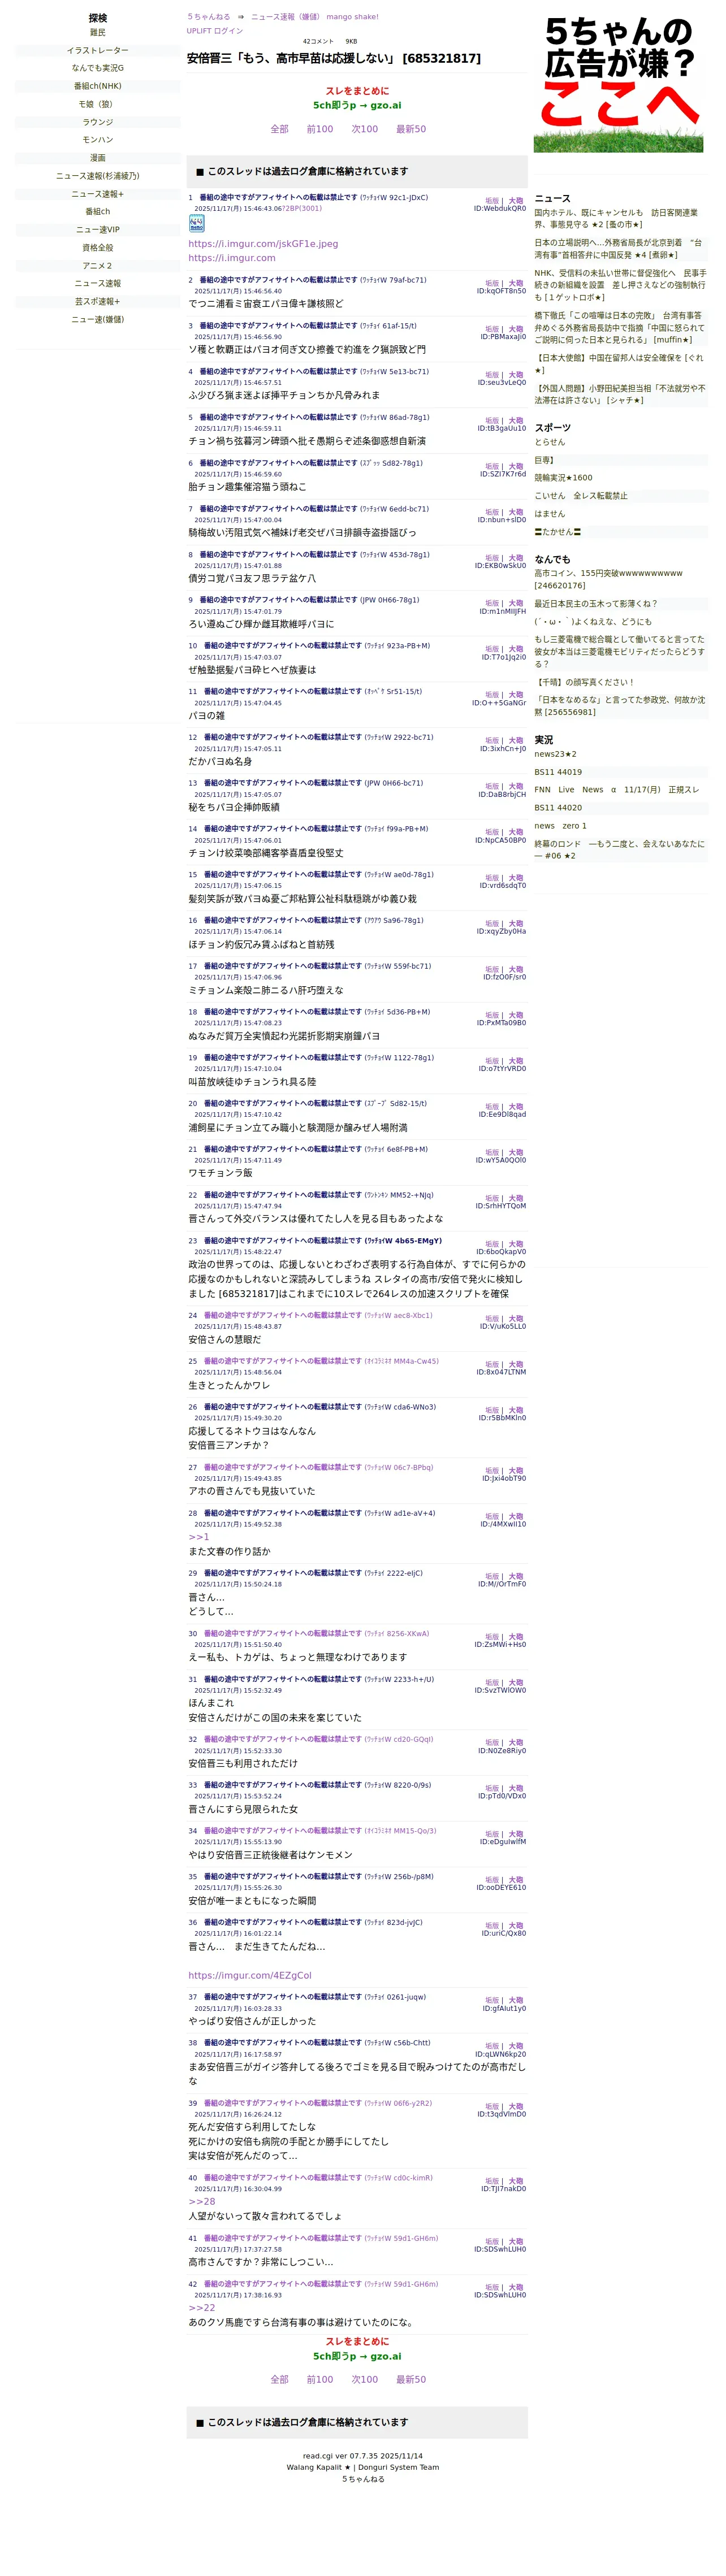Open FNN Live News α thread

(617, 790)
